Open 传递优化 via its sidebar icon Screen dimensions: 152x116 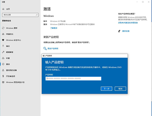click(3, 34)
